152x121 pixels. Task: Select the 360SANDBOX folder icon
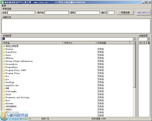pyautogui.click(x=4, y=106)
